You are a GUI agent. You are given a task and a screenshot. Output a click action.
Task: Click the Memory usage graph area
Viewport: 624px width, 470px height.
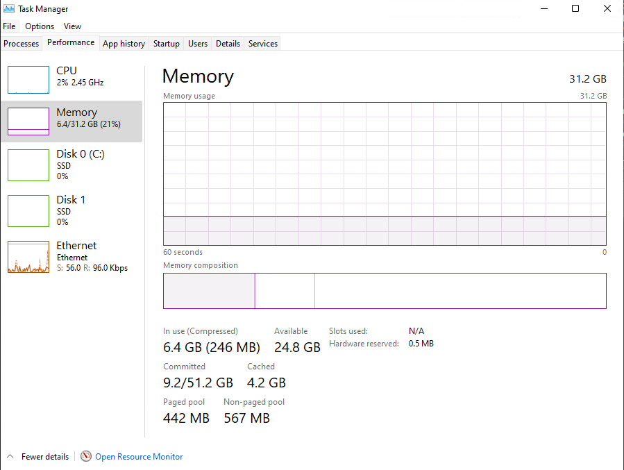click(385, 174)
